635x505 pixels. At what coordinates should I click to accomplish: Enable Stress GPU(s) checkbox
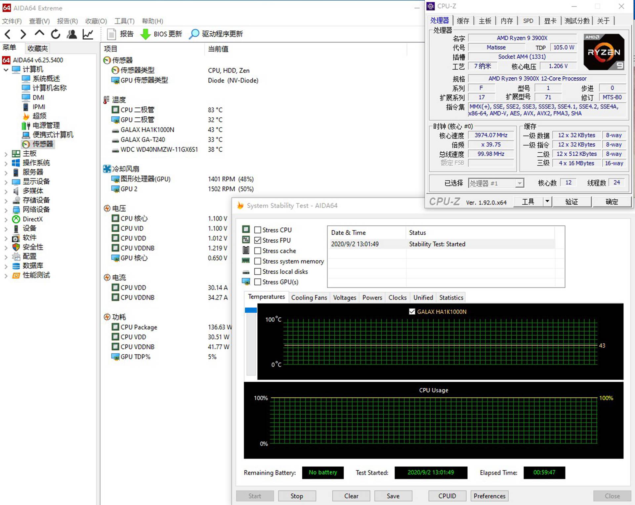click(258, 282)
